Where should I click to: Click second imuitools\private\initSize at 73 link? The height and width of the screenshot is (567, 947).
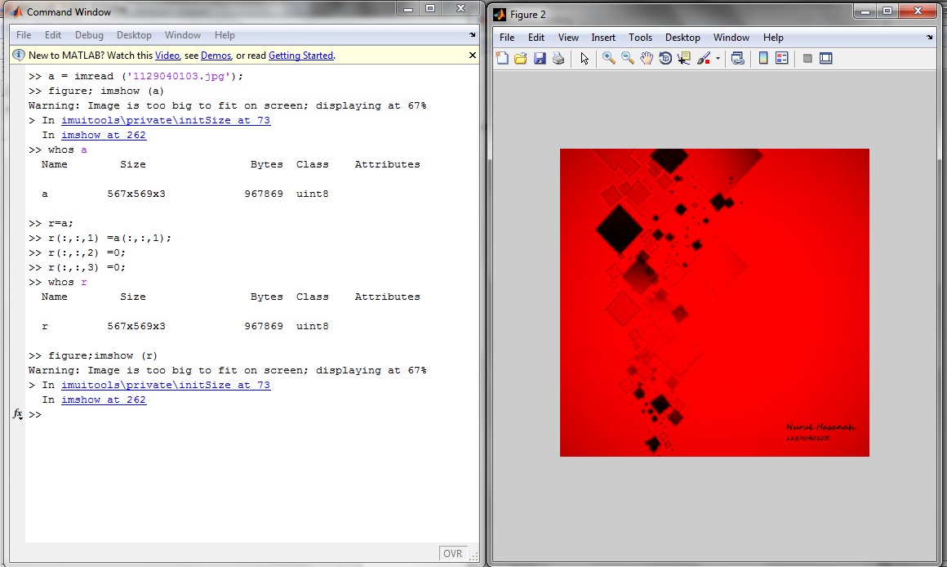click(166, 385)
